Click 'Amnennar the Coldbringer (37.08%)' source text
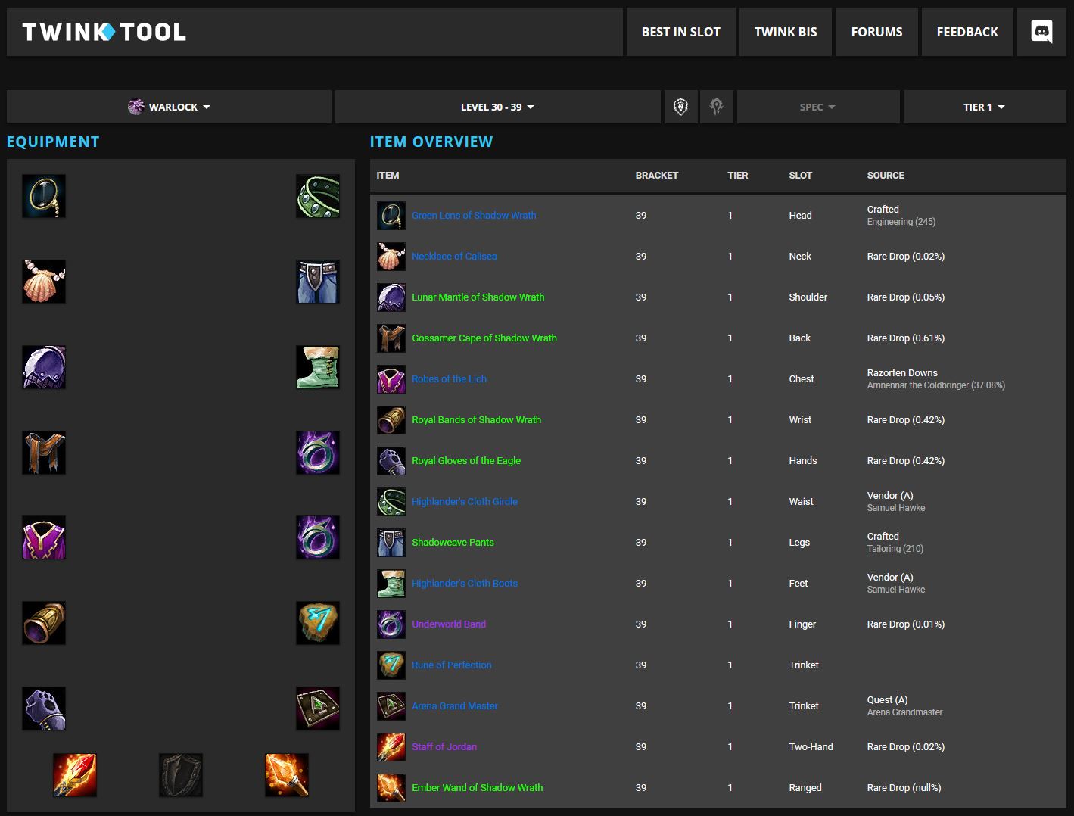The height and width of the screenshot is (816, 1074). pos(936,385)
